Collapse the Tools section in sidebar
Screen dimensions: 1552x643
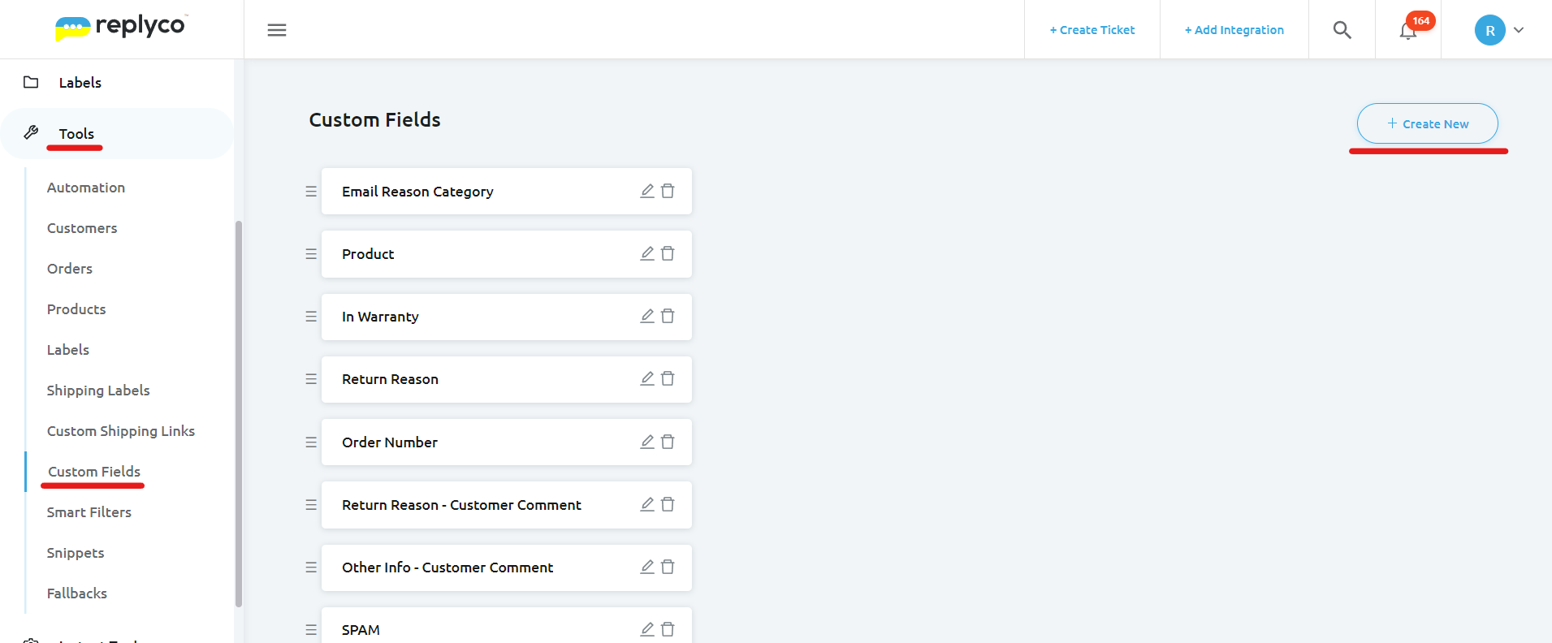tap(76, 134)
